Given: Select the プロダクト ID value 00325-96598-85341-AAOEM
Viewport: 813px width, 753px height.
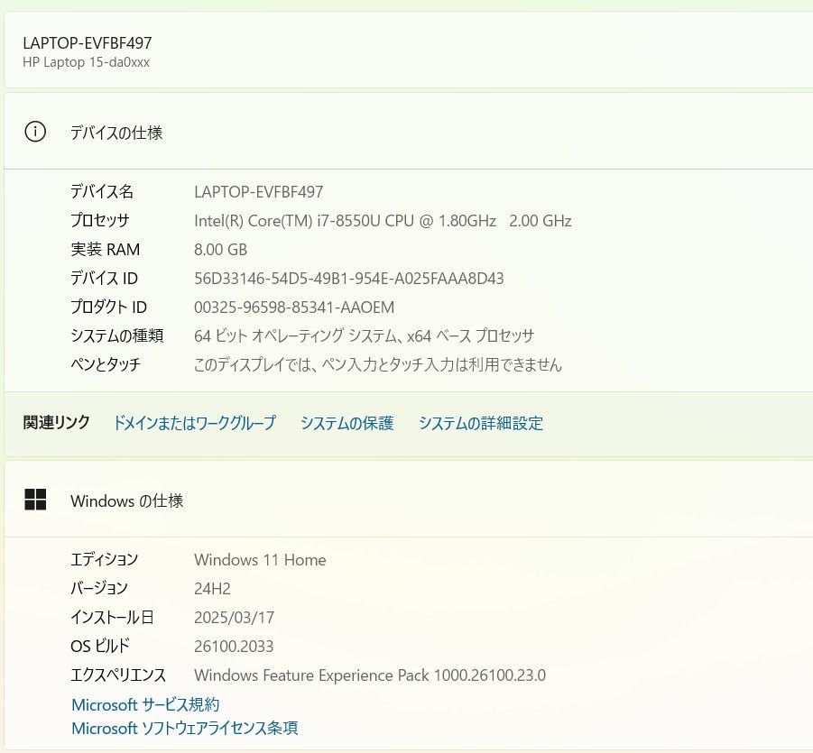Looking at the screenshot, I should click(x=294, y=308).
